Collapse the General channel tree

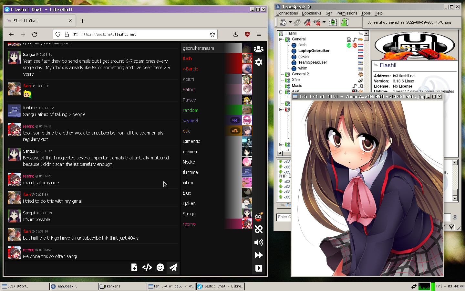(x=281, y=39)
